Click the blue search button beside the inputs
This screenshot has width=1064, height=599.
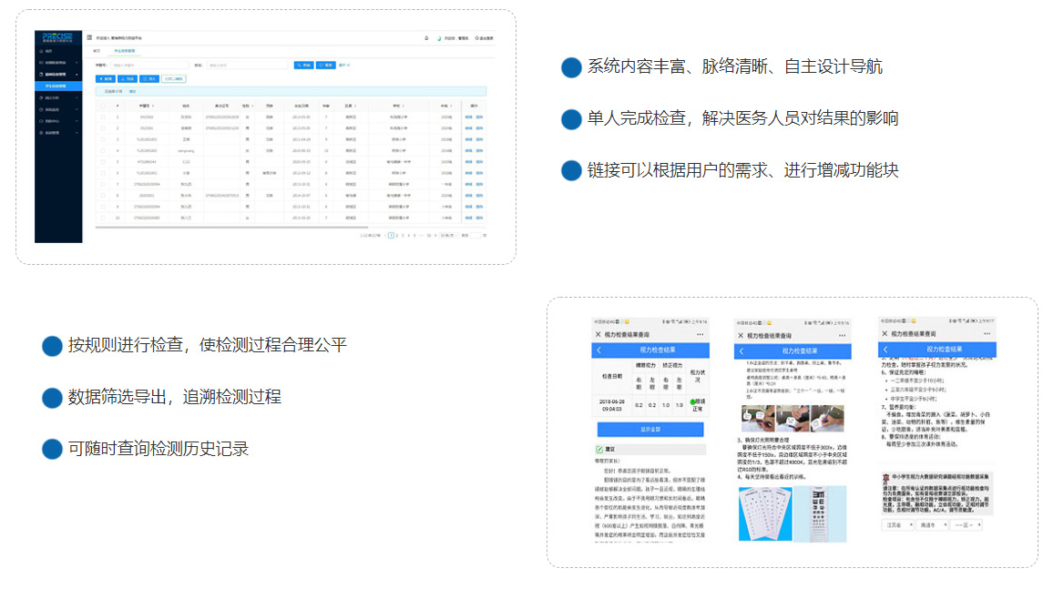tap(302, 66)
